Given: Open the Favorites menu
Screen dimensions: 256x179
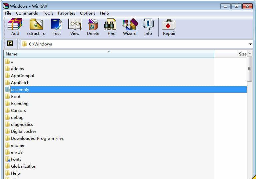Looking at the screenshot, I should pyautogui.click(x=67, y=13).
